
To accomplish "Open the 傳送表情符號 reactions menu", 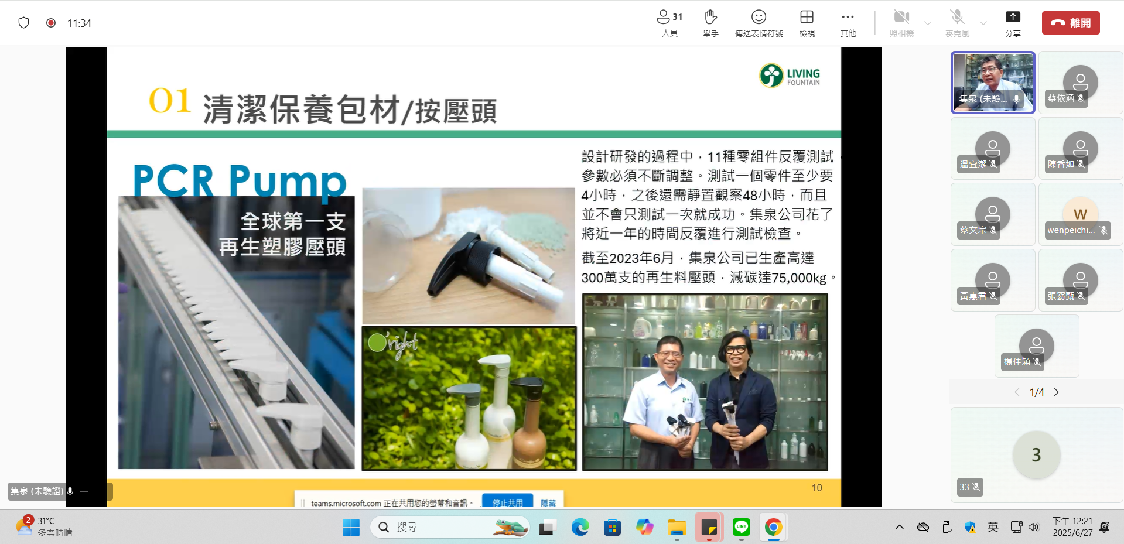I will tap(759, 23).
